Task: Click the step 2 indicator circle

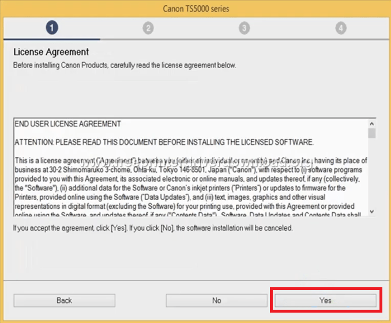Action: coord(148,28)
